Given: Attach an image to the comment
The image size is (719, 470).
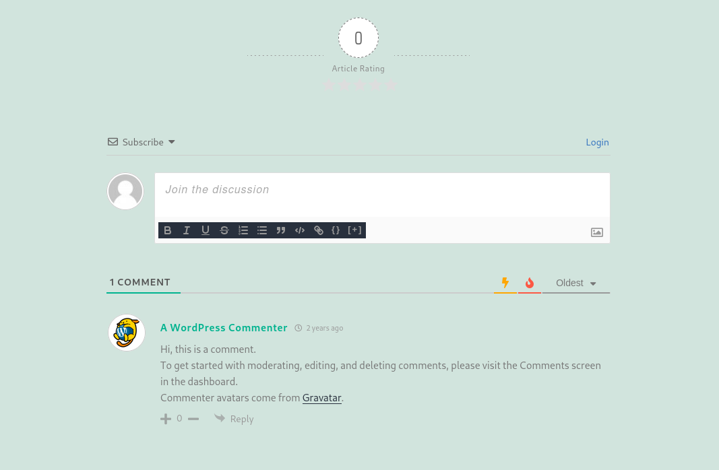Looking at the screenshot, I should click(x=596, y=232).
